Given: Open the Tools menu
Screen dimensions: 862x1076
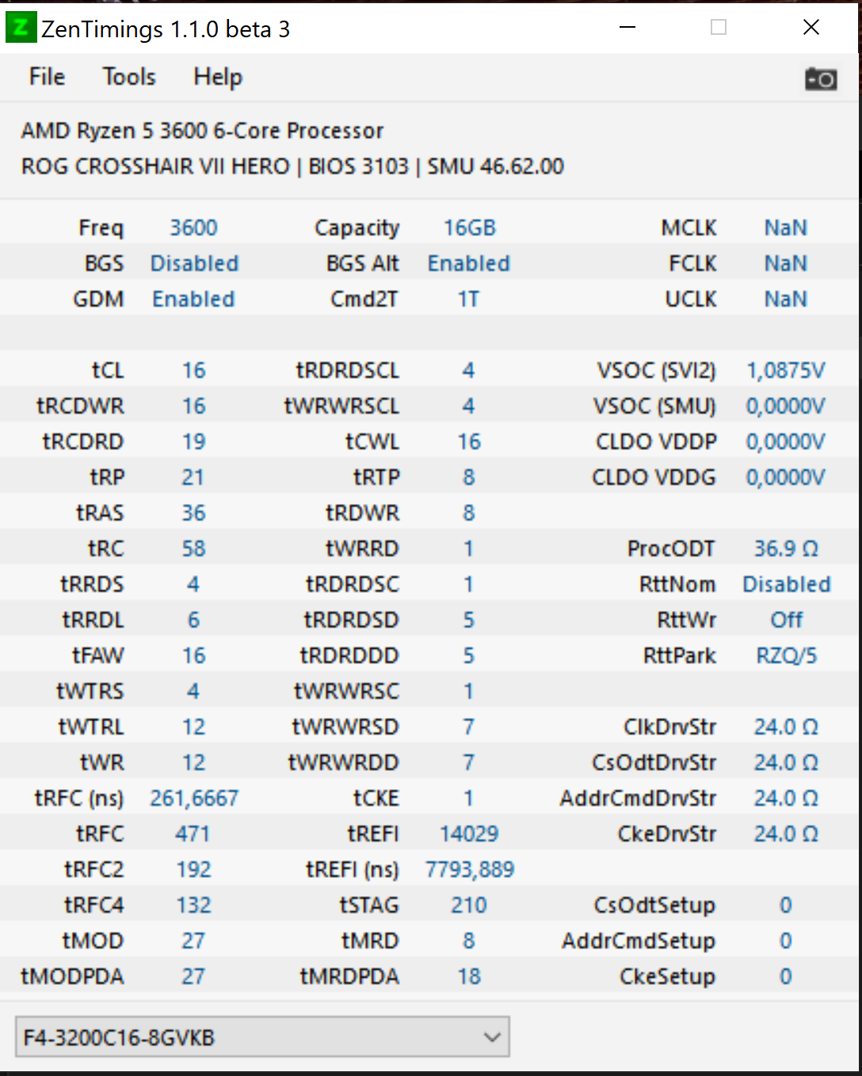Looking at the screenshot, I should point(129,77).
